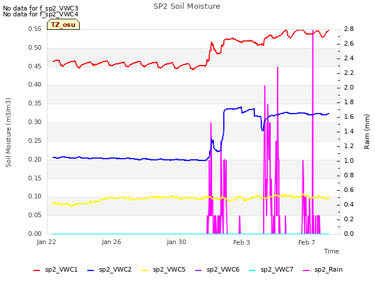Click the sp2_Rain legend label

[x=329, y=269]
